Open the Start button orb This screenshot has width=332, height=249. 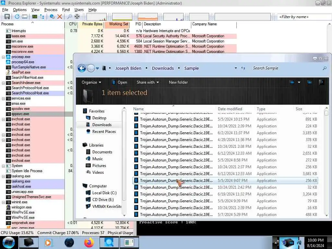click(9, 243)
